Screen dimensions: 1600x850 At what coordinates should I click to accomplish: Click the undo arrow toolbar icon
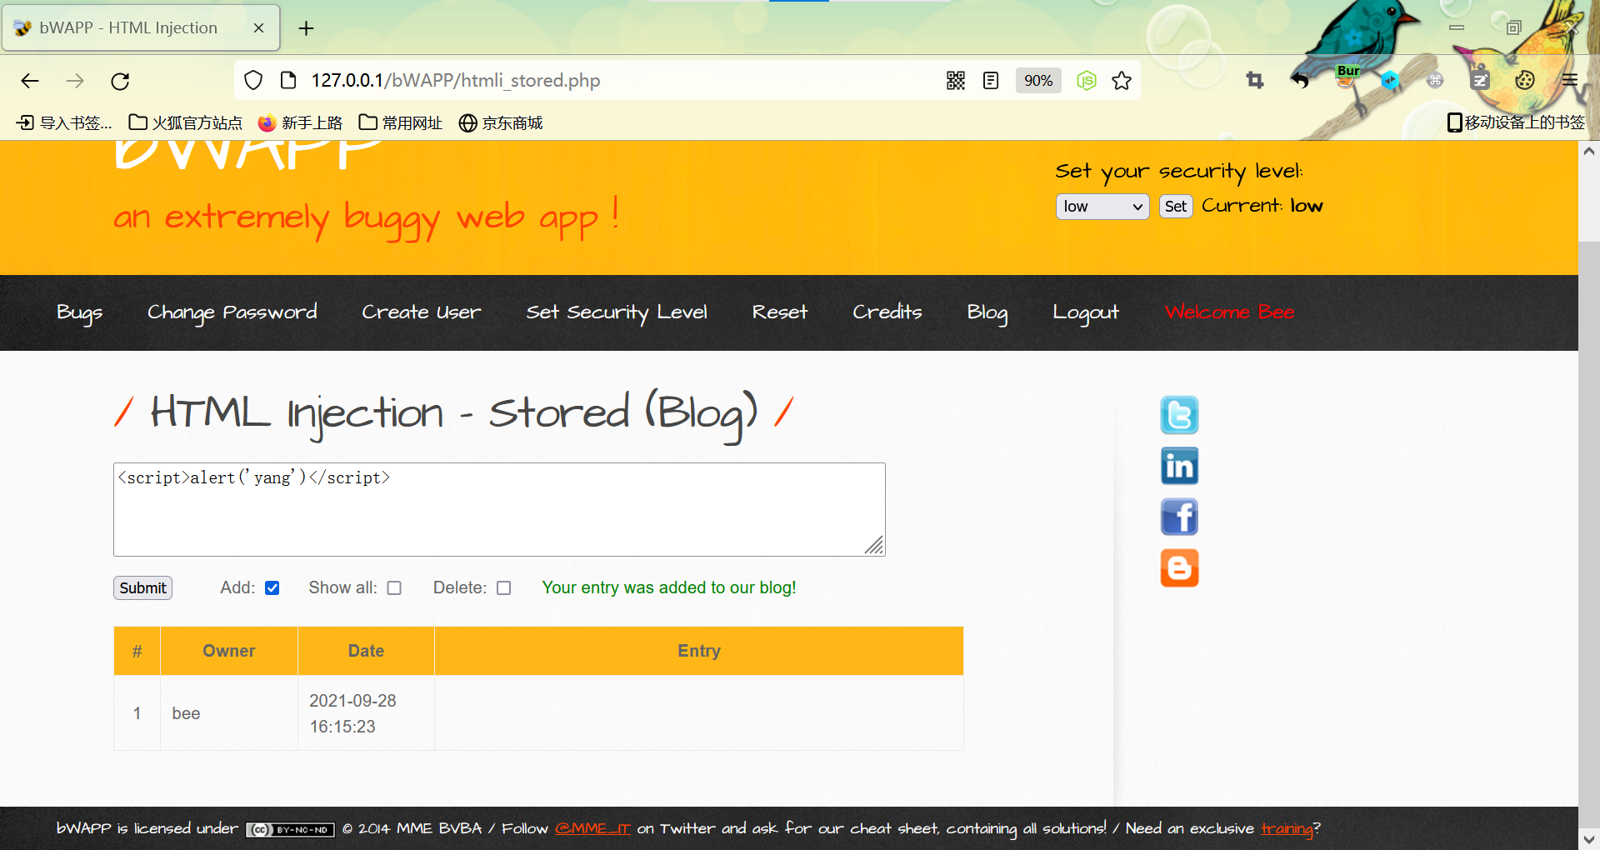click(x=1300, y=81)
